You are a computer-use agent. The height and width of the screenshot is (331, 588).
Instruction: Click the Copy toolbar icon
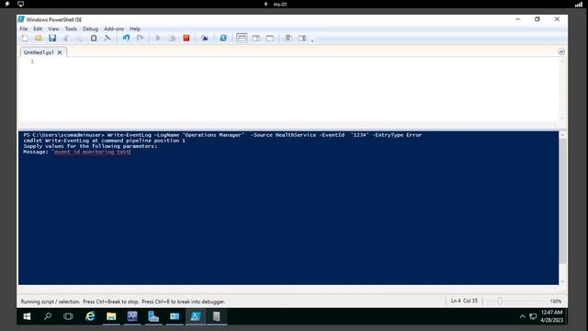click(x=80, y=39)
